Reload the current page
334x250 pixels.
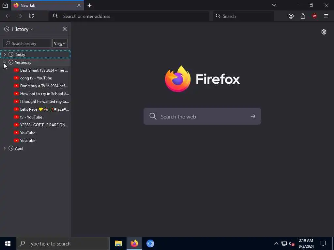pyautogui.click(x=31, y=16)
